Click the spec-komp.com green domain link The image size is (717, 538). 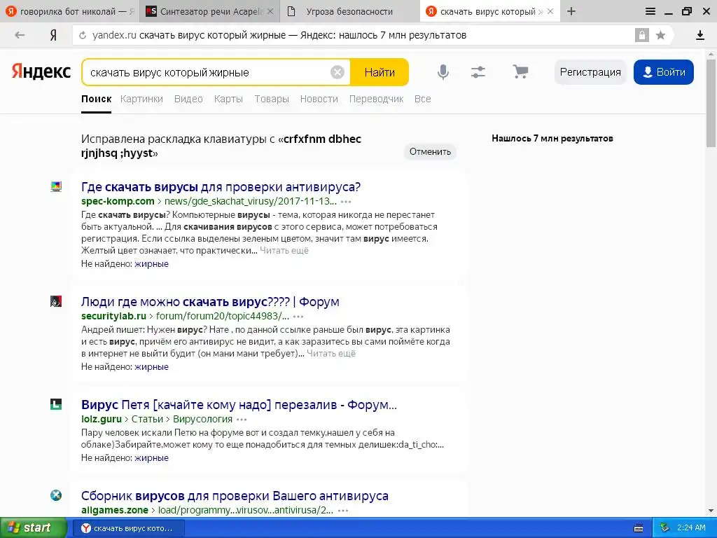pyautogui.click(x=118, y=201)
